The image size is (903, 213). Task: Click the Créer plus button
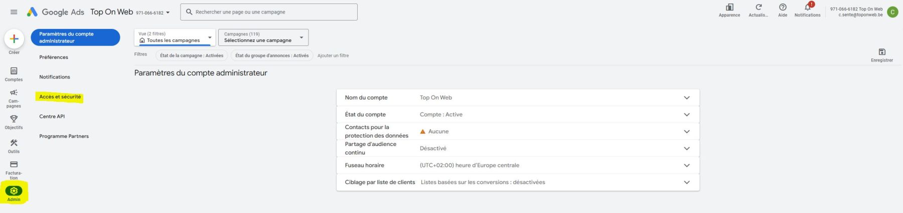tap(14, 39)
